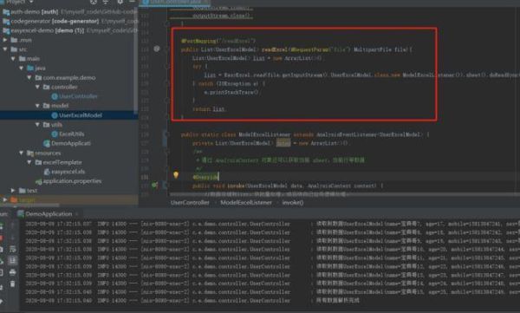Viewport: 520px width, 313px height.
Task: Click the editor horizontal scrollbar
Action: [x=345, y=194]
